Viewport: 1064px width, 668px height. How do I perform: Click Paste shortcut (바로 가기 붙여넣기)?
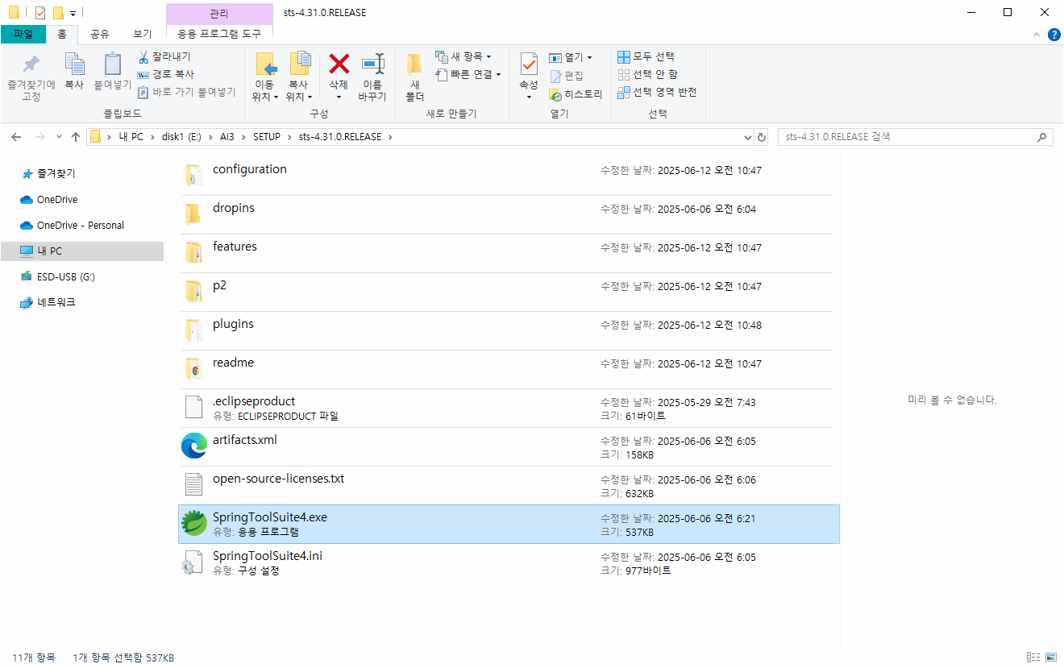click(x=187, y=92)
